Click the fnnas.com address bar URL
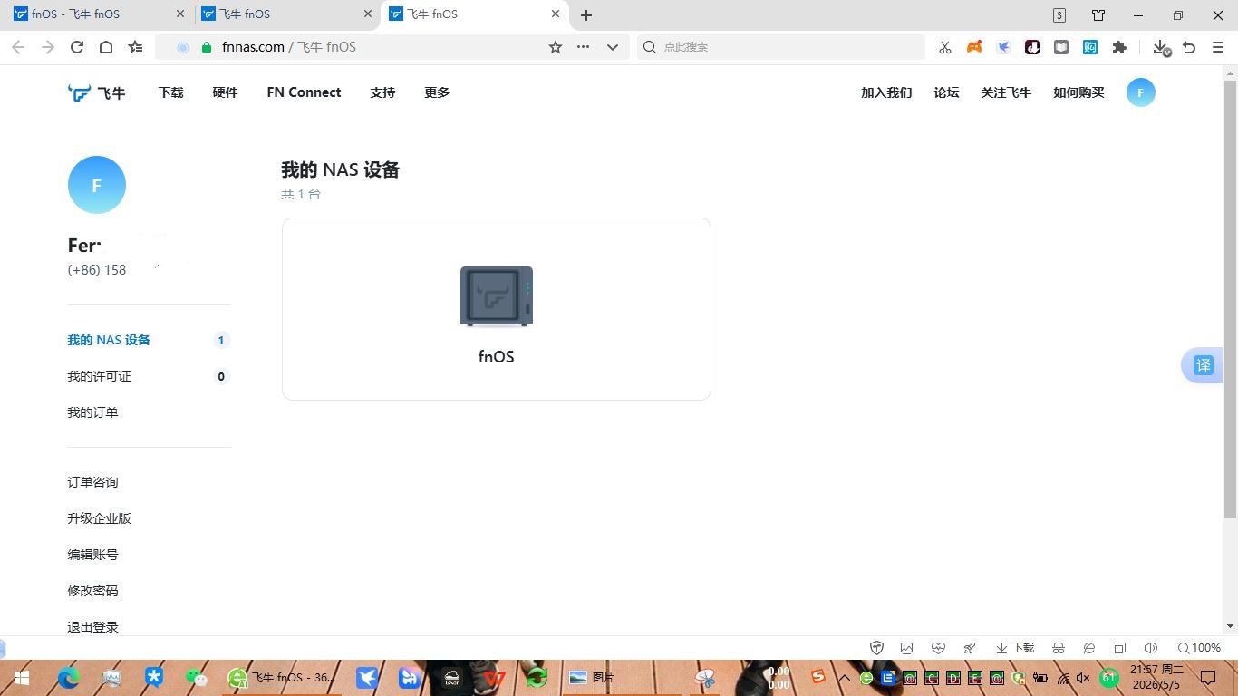The width and height of the screenshot is (1238, 696). (x=253, y=47)
